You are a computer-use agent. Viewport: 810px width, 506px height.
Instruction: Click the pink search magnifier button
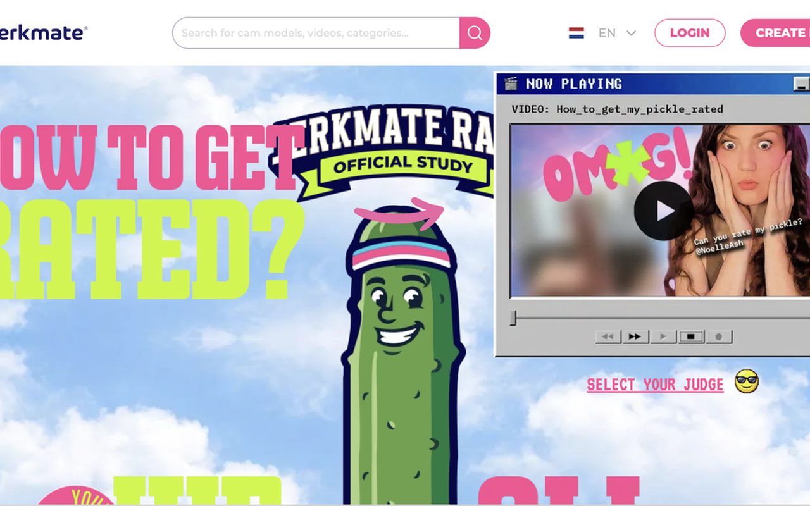pos(475,33)
